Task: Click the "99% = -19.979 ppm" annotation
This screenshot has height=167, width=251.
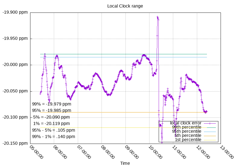Action: coord(52,104)
